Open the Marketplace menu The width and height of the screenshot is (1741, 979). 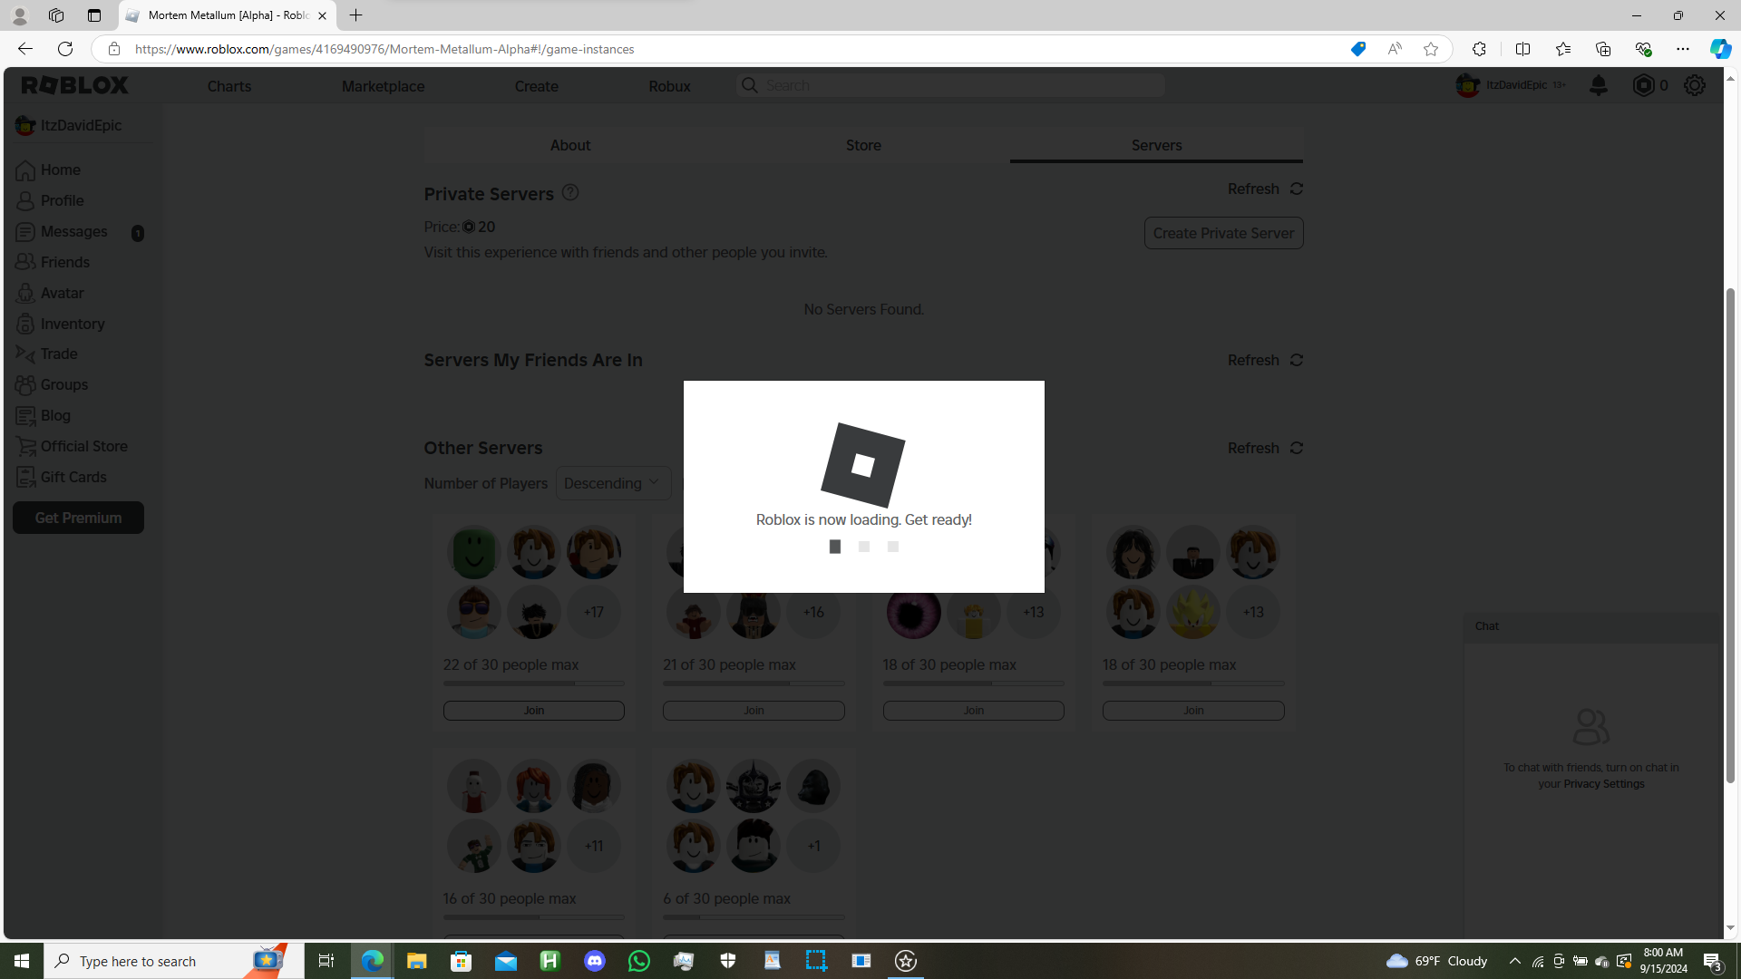[383, 86]
